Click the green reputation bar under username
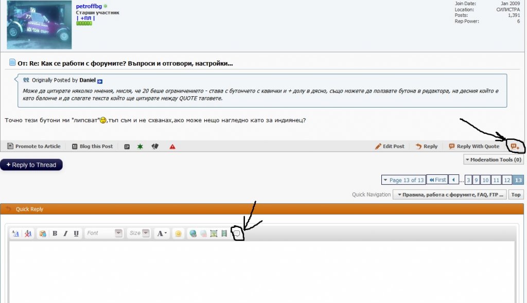 point(84,23)
